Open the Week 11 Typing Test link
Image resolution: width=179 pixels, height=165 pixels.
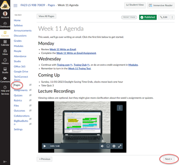tap(80, 68)
